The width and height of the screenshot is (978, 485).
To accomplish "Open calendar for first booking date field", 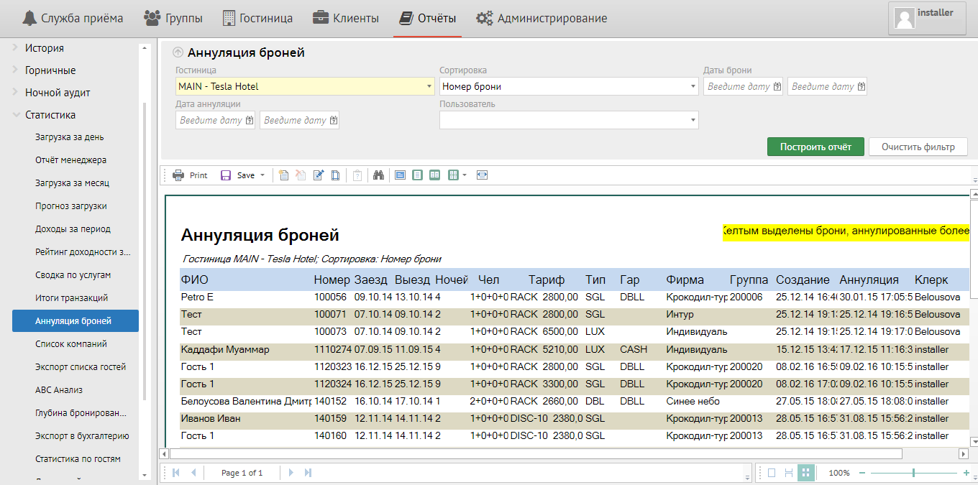I will 777,86.
